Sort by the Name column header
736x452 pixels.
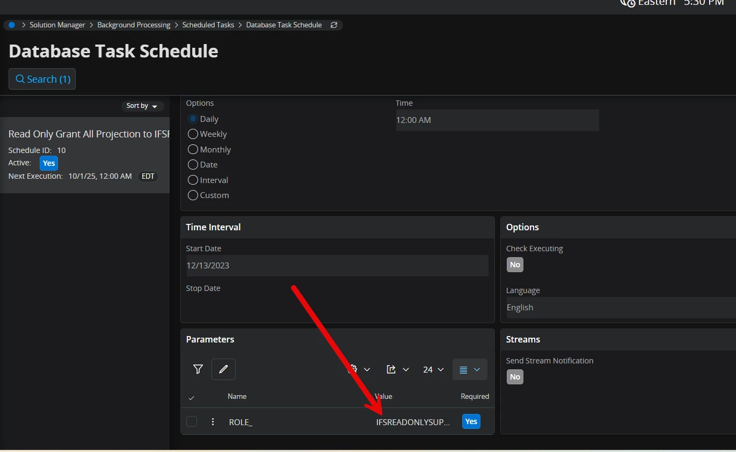click(237, 397)
